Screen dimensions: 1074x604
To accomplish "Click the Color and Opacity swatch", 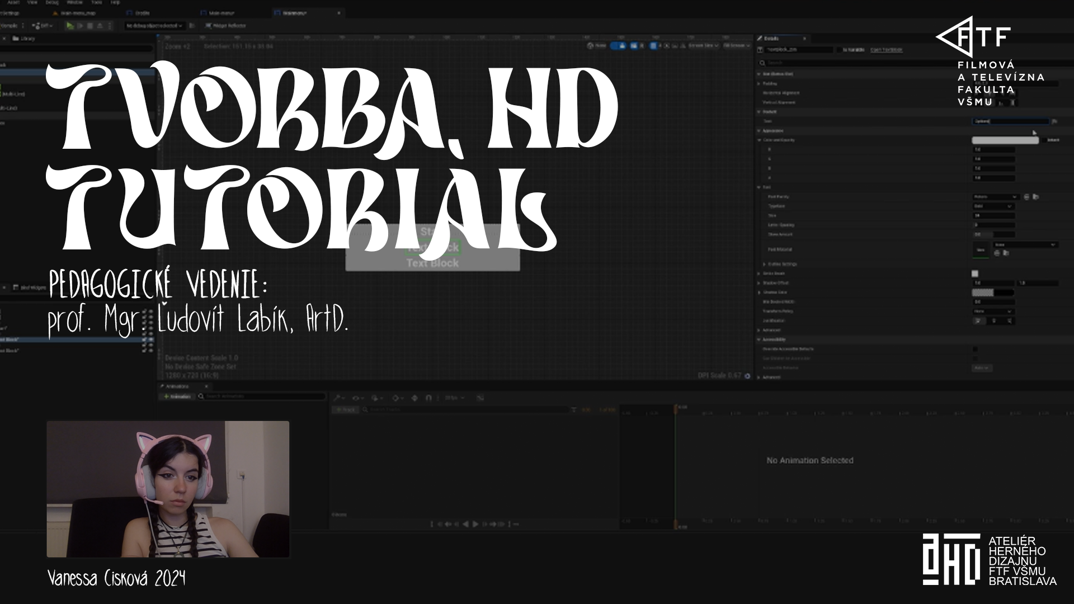I will [x=1005, y=140].
